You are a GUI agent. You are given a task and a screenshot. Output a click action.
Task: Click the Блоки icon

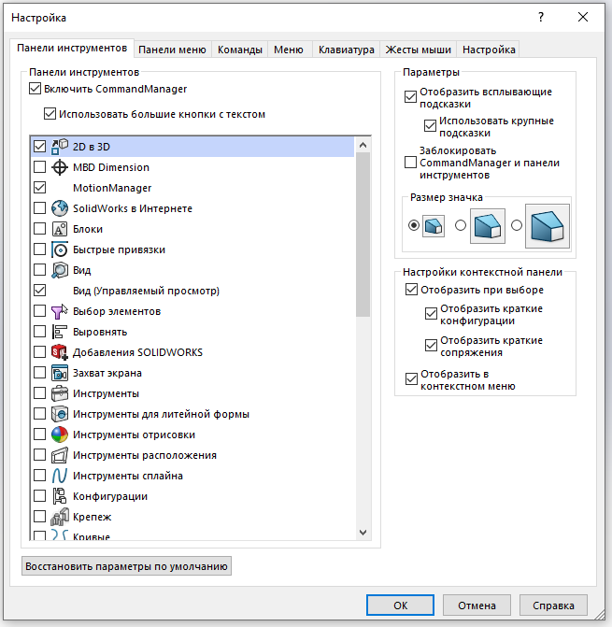pos(60,229)
